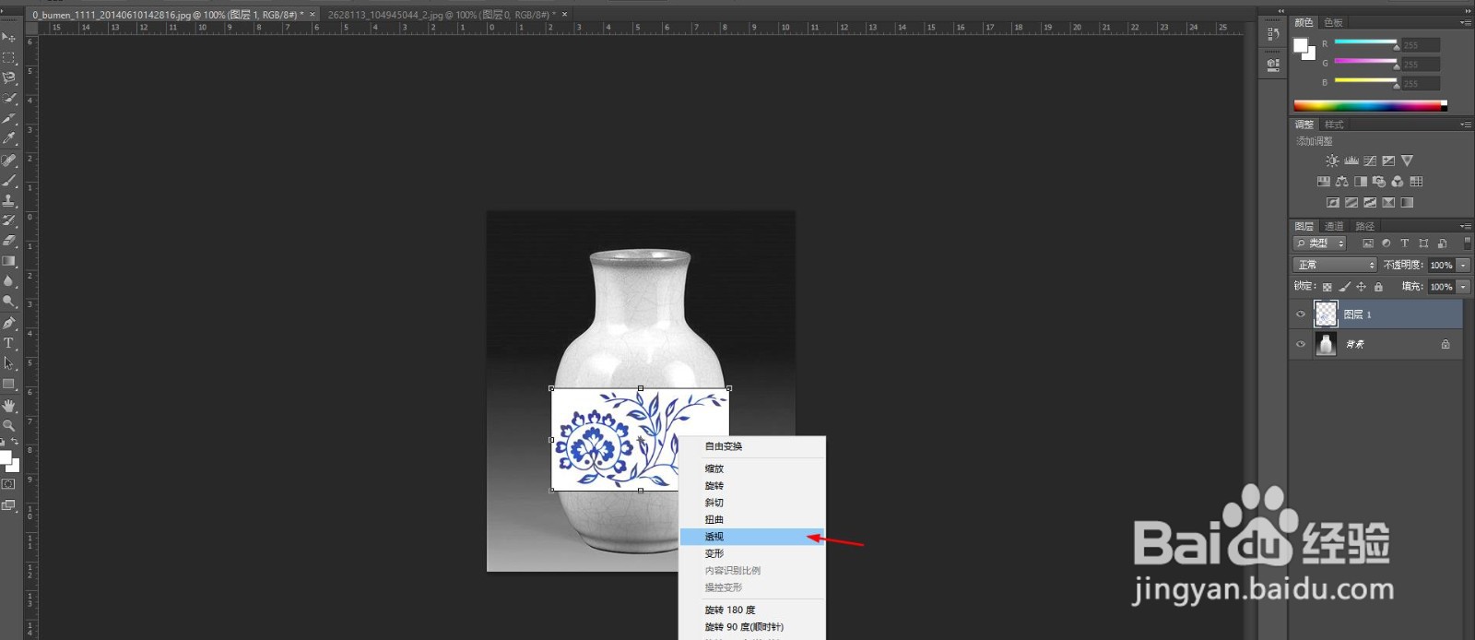This screenshot has height=640, width=1475.
Task: Toggle type layer filter
Action: coord(1405,243)
